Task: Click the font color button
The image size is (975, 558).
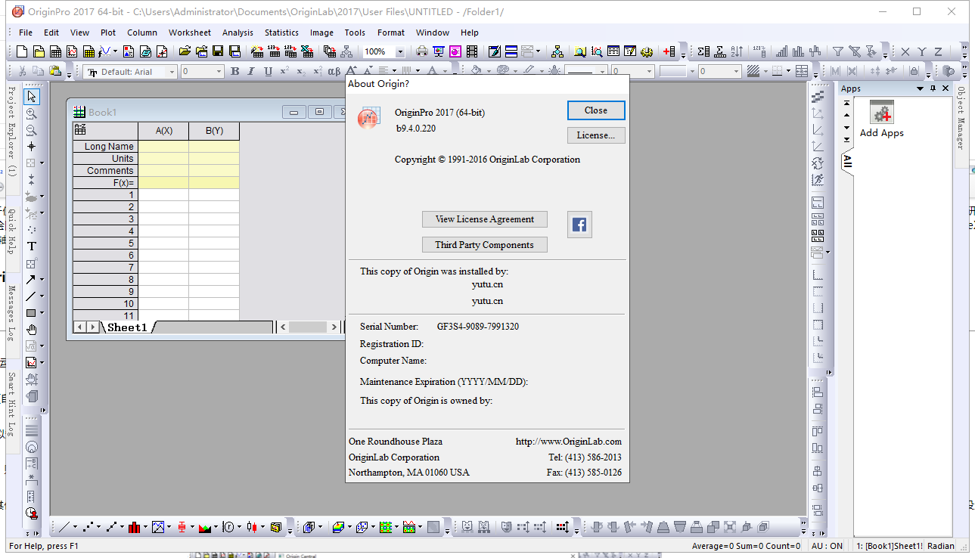Action: point(433,71)
